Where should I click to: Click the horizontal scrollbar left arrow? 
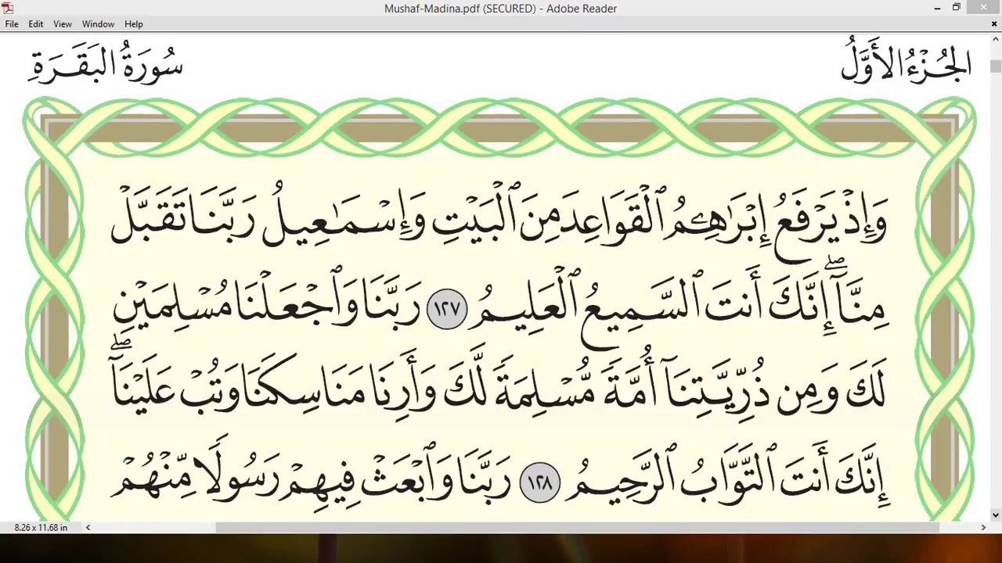tap(88, 528)
